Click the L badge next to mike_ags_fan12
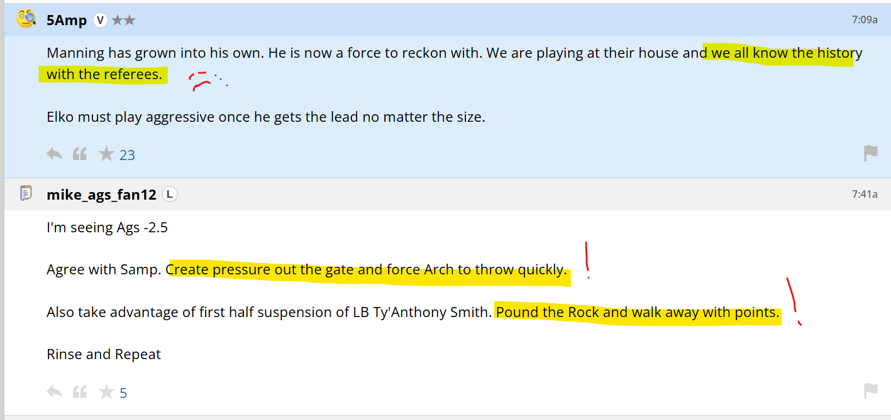Screen dimensions: 891x420 point(169,195)
